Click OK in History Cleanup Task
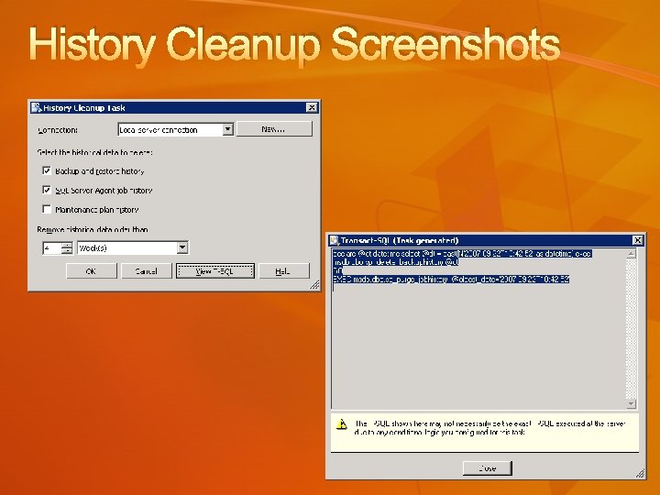 [x=92, y=271]
